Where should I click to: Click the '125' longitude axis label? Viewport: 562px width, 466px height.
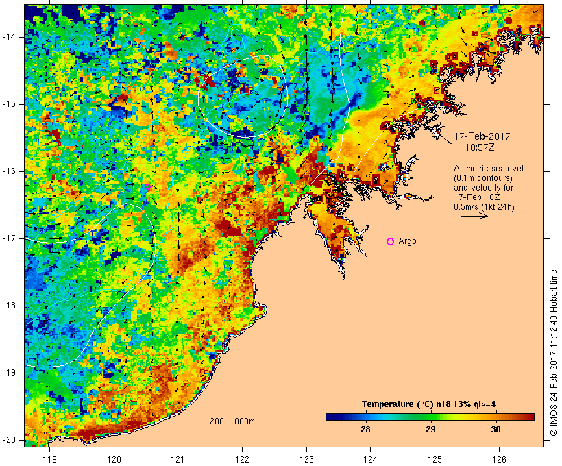tap(435, 459)
